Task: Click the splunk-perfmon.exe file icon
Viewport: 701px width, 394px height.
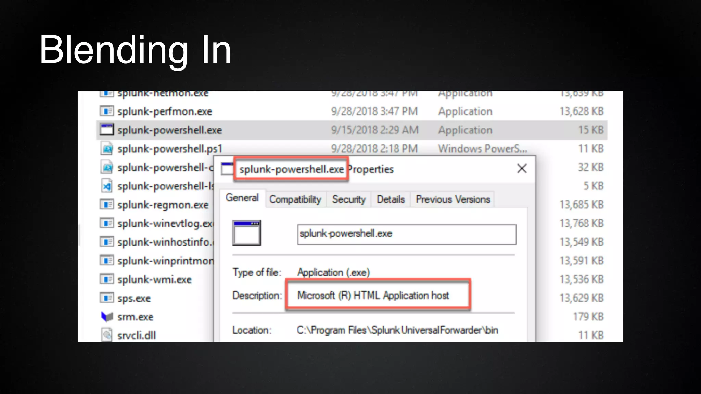Action: (x=106, y=111)
